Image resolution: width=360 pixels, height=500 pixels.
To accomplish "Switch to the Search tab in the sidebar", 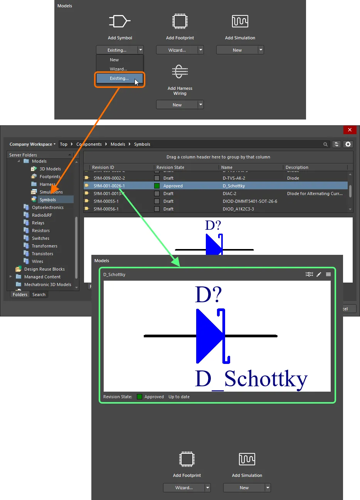I will coord(39,294).
